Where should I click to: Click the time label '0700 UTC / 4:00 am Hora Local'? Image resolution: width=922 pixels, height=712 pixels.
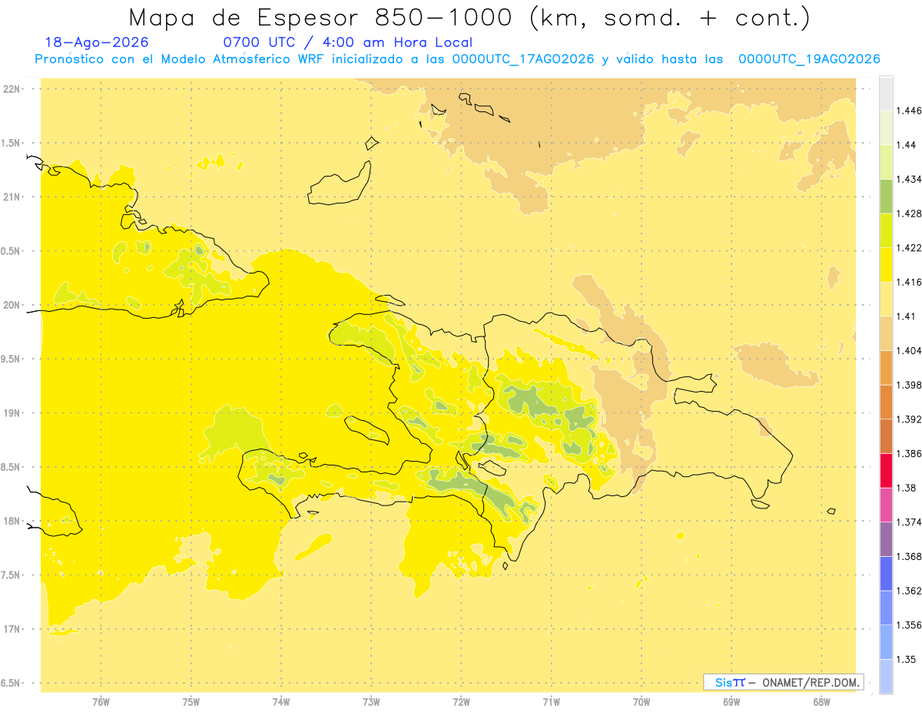tap(347, 42)
